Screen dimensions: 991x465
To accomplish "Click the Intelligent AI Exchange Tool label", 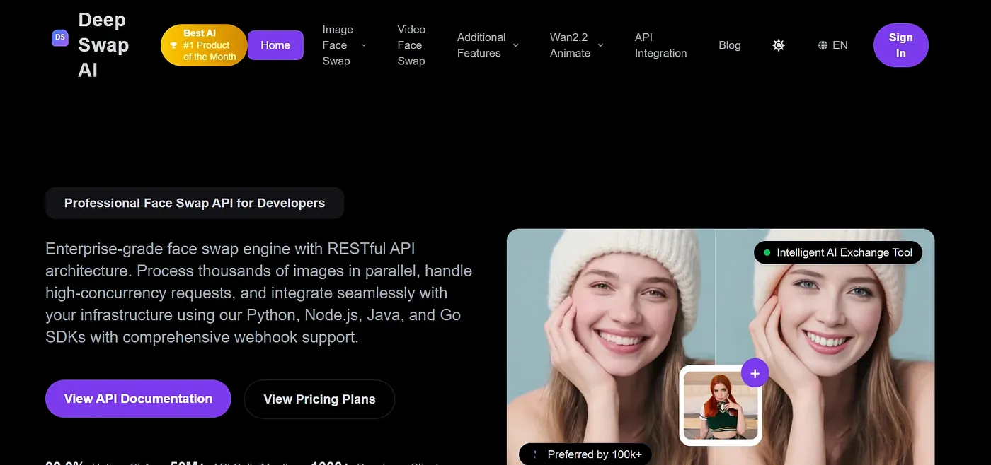I will 838,252.
